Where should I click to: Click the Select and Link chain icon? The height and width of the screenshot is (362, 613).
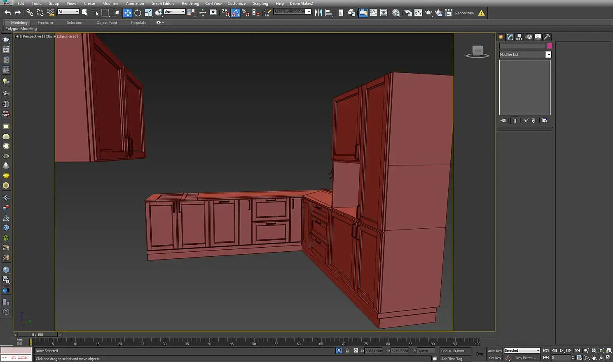click(30, 13)
